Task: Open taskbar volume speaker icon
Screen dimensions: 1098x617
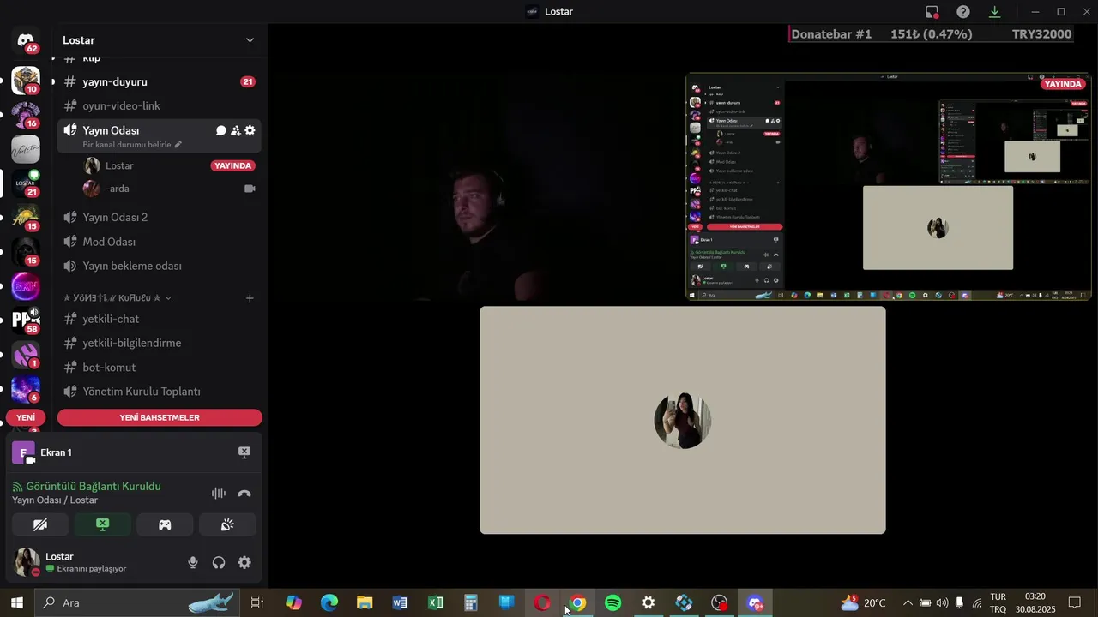Action: click(943, 603)
